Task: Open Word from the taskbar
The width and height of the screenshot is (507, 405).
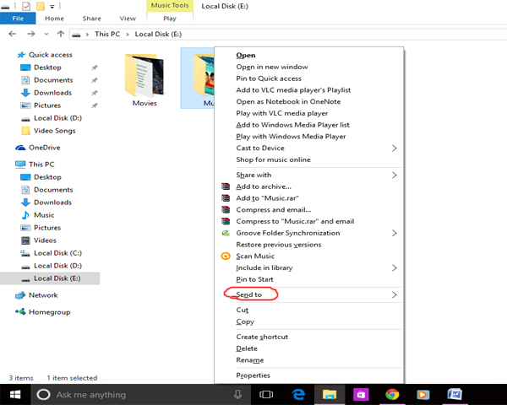Action: pos(455,394)
